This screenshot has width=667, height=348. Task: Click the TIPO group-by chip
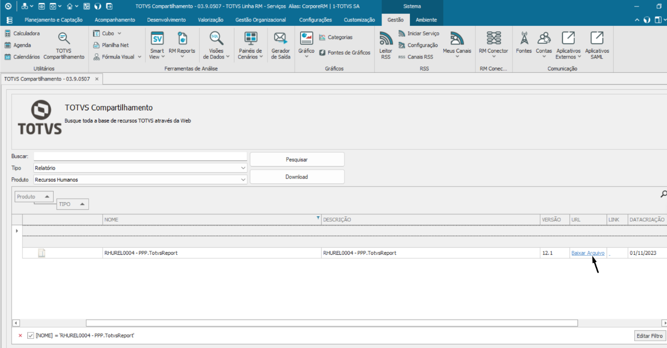[72, 204]
